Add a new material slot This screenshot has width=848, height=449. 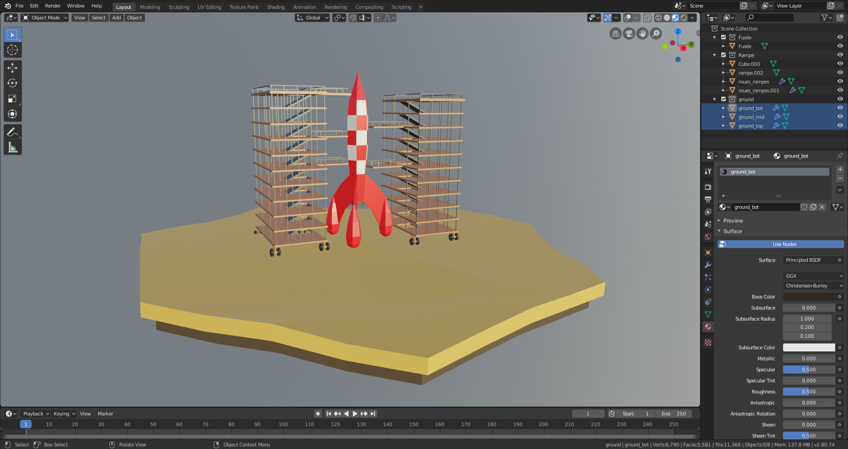[840, 170]
